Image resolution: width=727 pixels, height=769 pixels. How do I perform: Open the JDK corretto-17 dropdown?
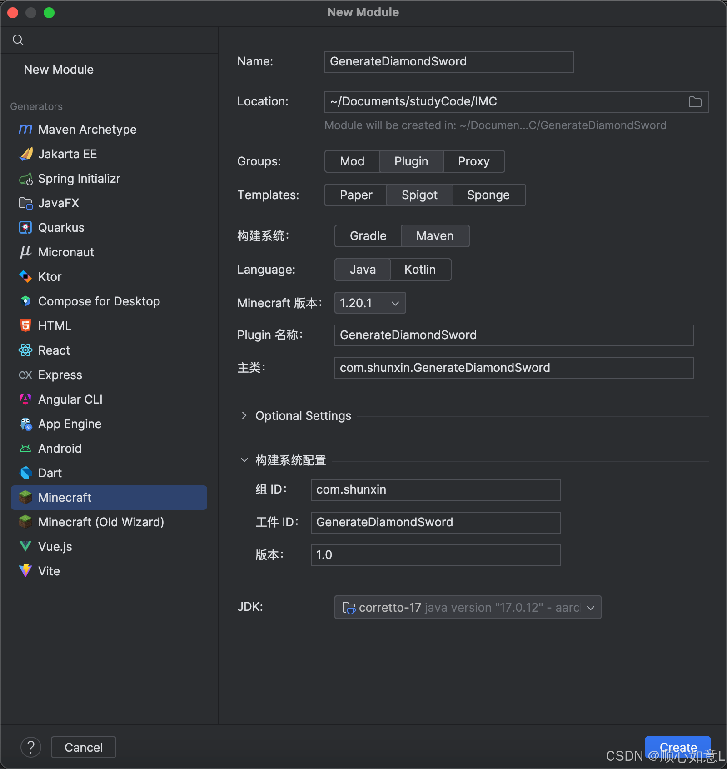coord(468,607)
